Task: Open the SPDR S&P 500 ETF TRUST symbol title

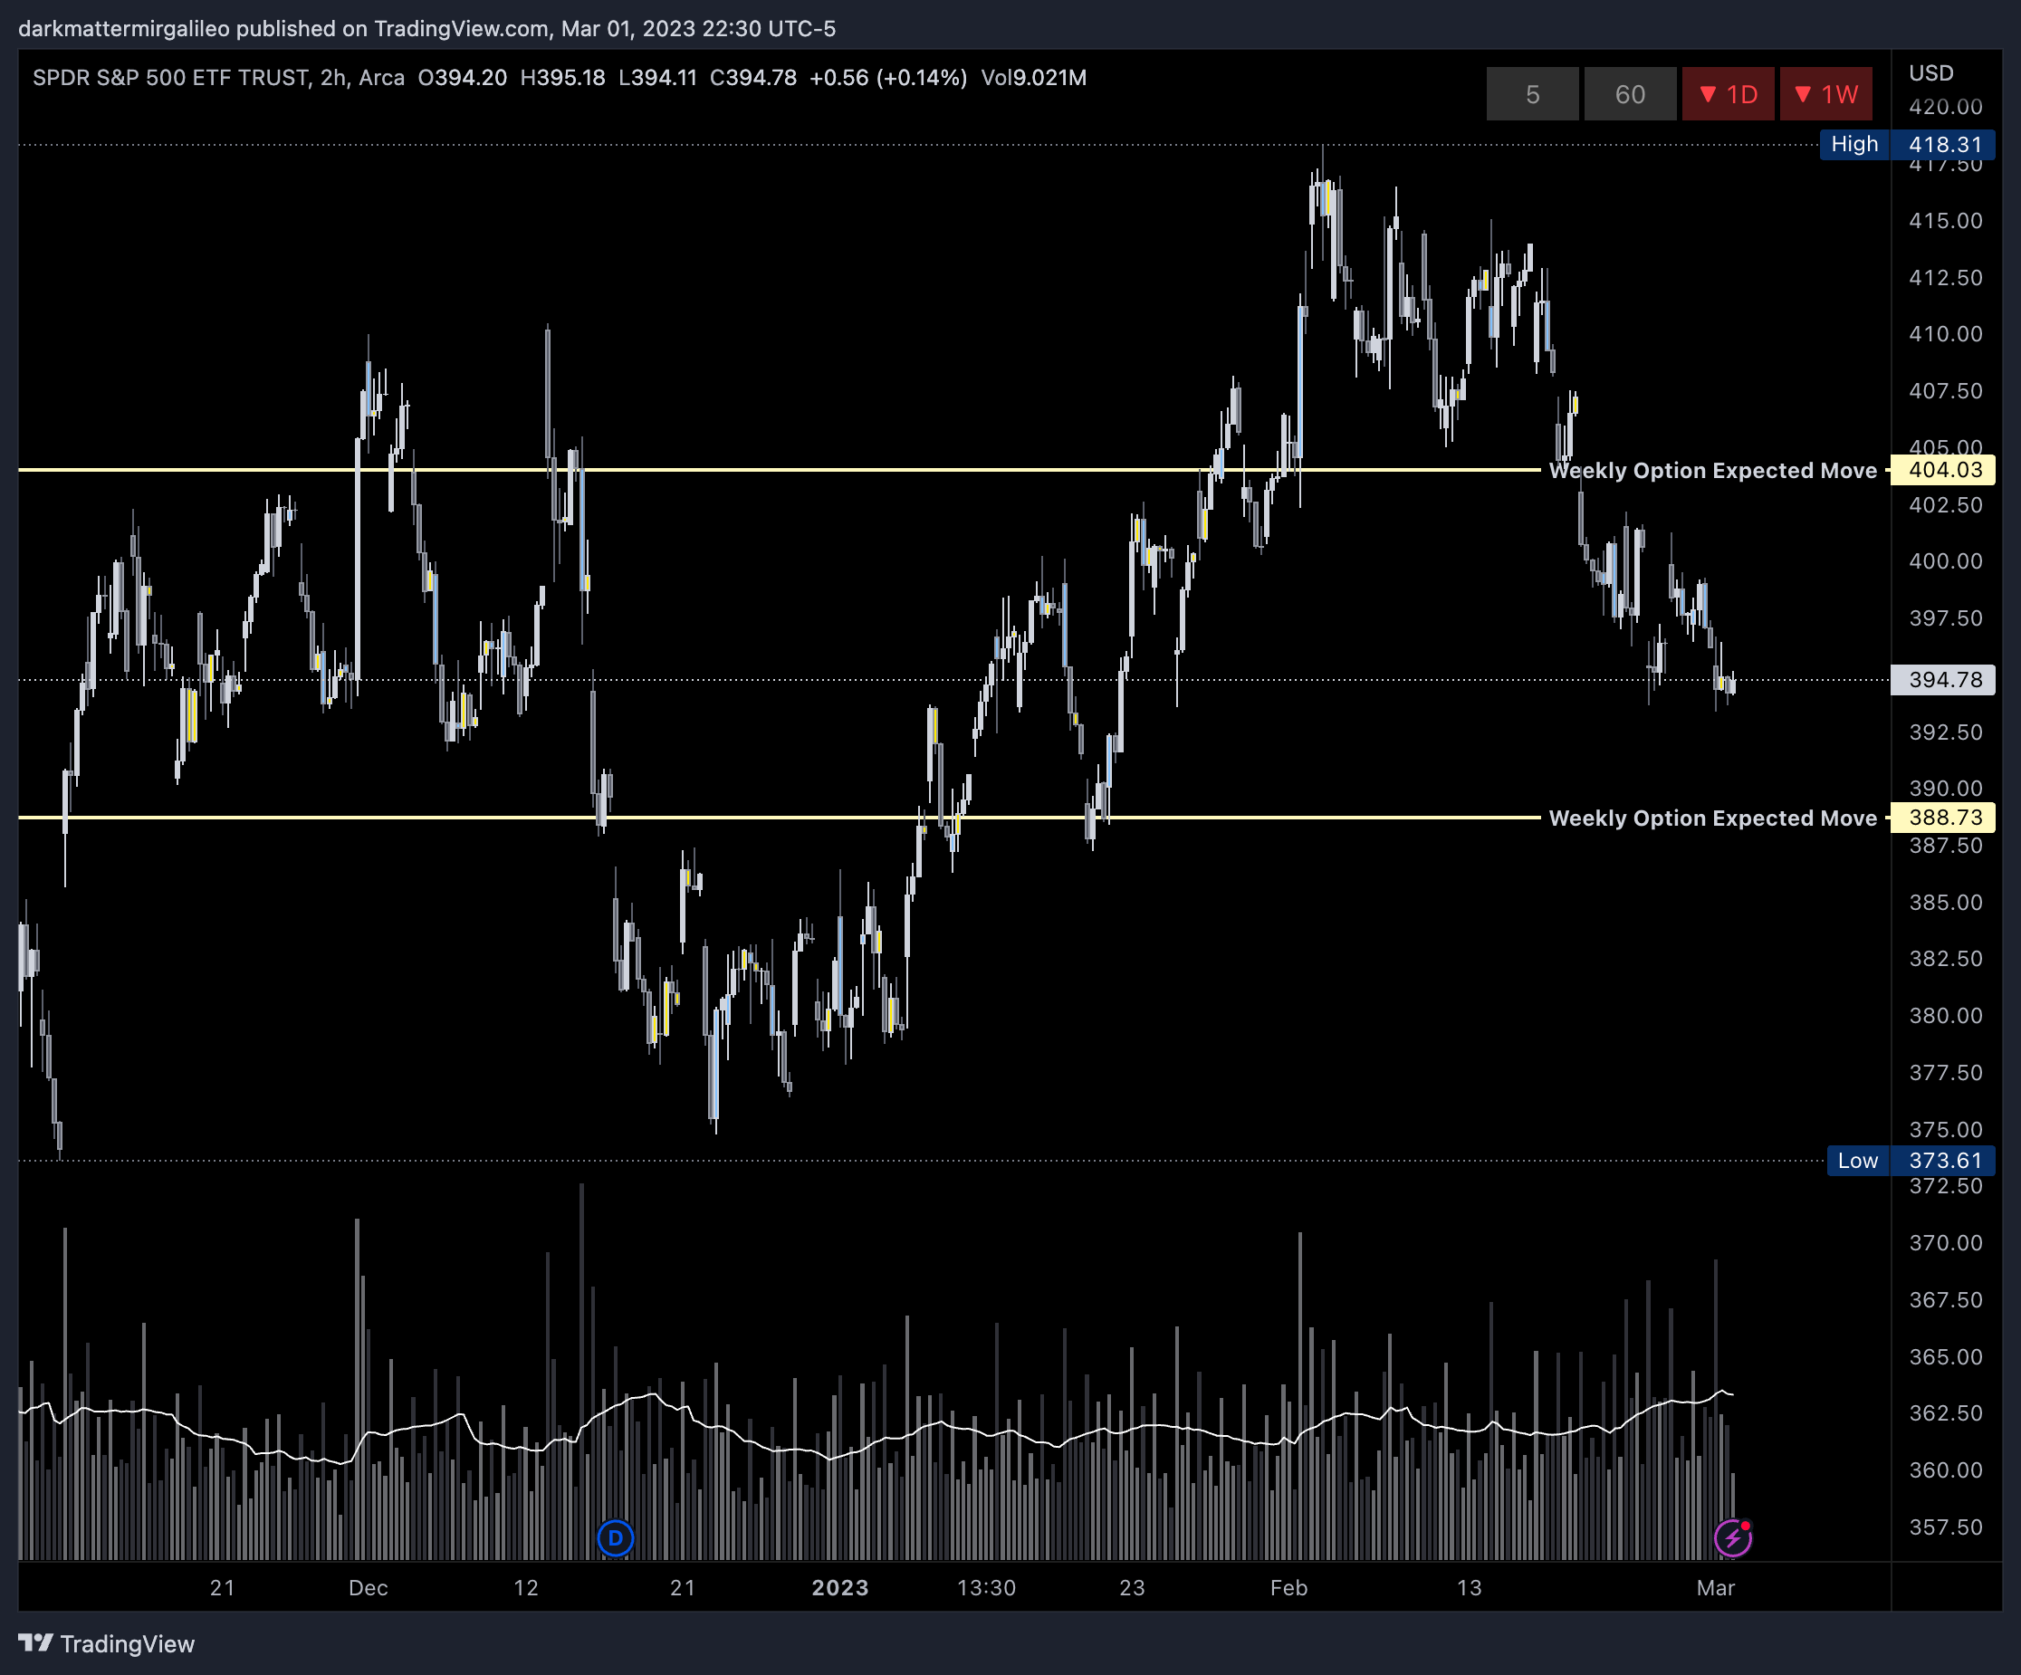Action: pyautogui.click(x=170, y=78)
